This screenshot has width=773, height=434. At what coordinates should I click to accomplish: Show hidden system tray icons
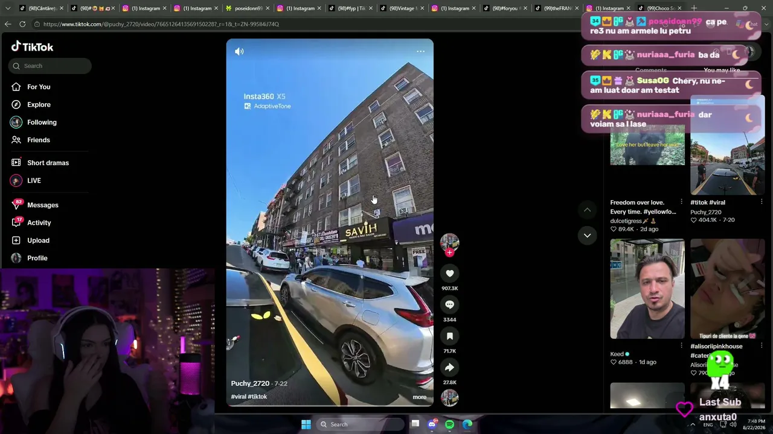[693, 424]
